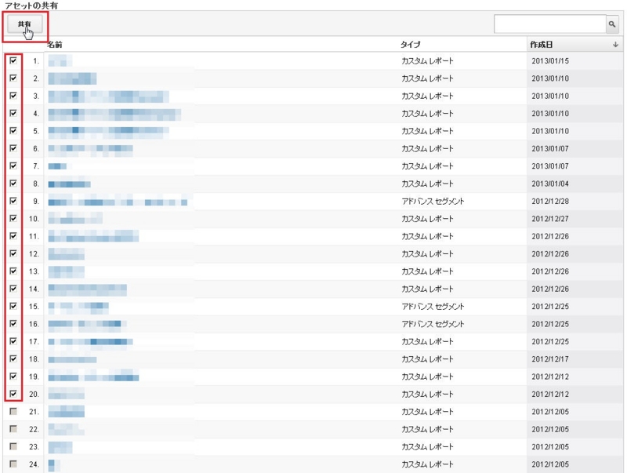The image size is (627, 473).
Task: Click アドバンス セグメント type in row 9
Action: [x=433, y=202]
